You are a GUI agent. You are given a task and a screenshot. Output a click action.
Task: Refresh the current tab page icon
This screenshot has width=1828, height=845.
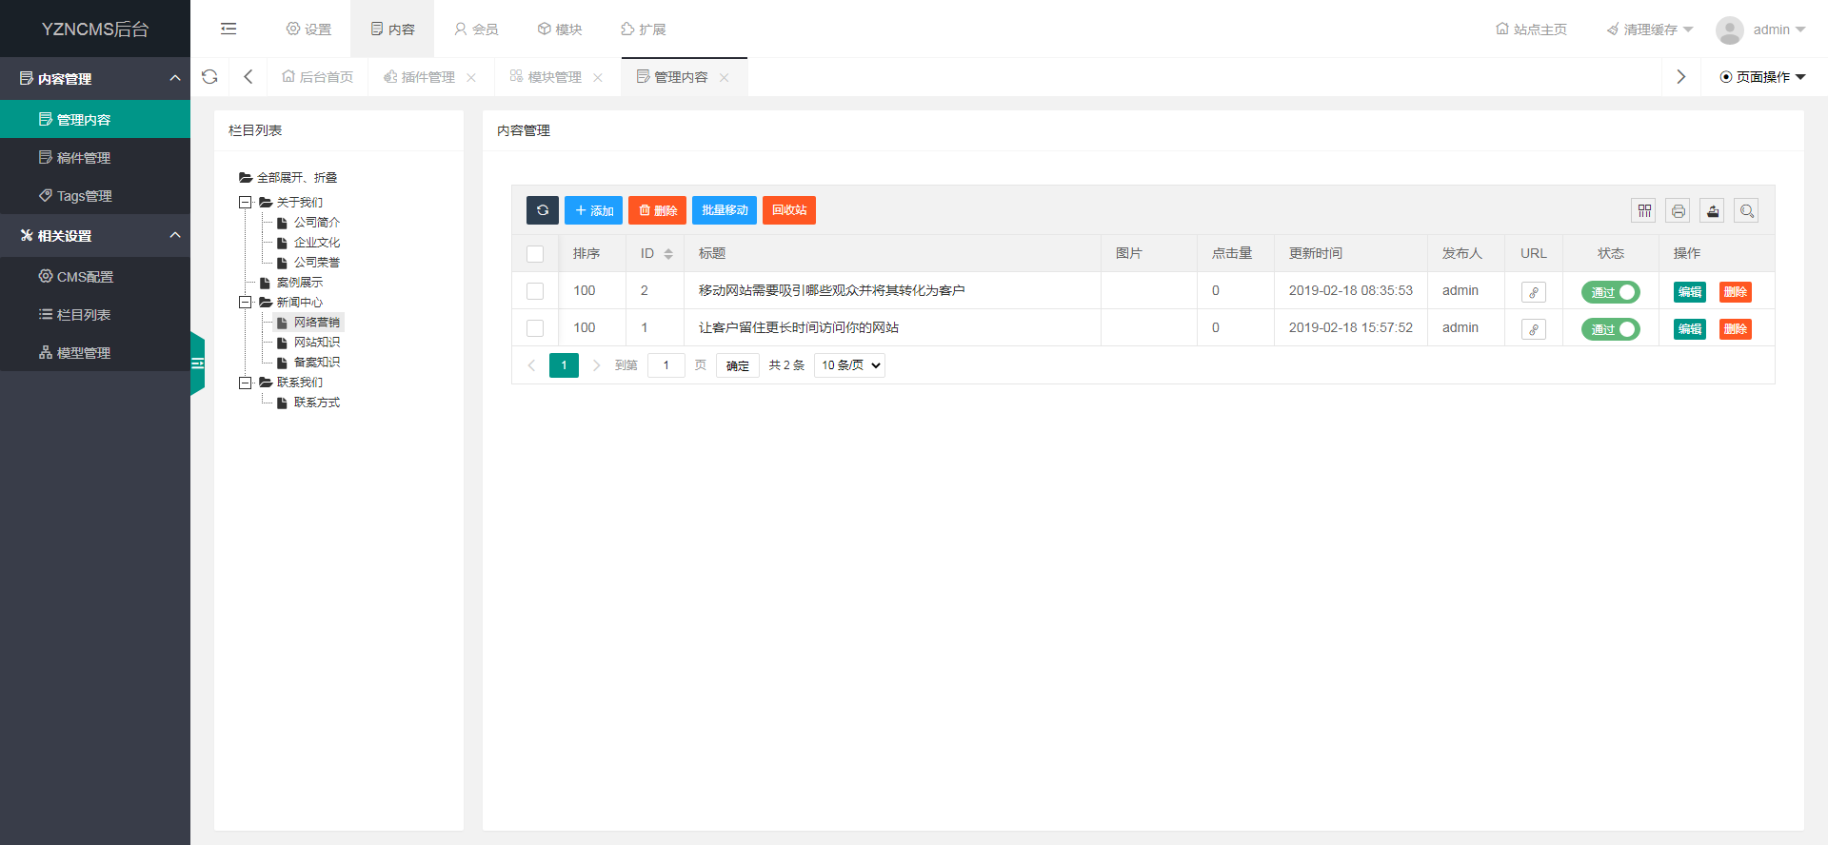210,77
